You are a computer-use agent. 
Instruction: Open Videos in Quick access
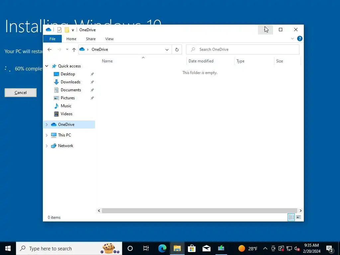pos(66,114)
